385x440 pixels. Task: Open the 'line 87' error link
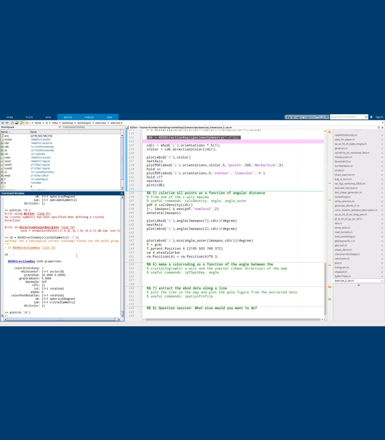tap(44, 213)
